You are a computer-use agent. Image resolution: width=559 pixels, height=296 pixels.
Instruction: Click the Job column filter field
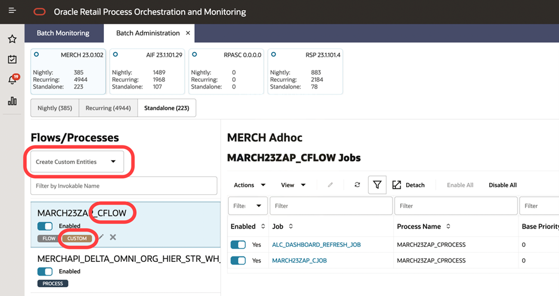(331, 206)
